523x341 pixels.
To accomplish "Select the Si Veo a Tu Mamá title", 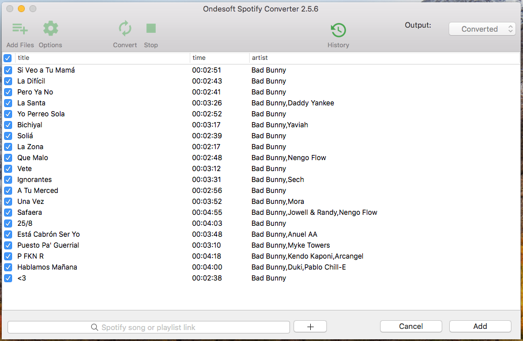I will [46, 70].
